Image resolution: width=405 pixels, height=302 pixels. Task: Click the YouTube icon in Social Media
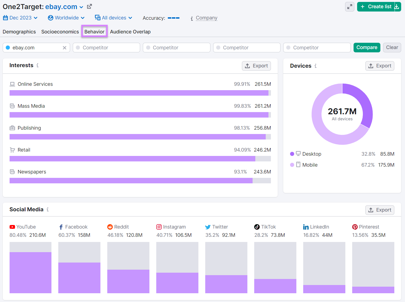12,227
